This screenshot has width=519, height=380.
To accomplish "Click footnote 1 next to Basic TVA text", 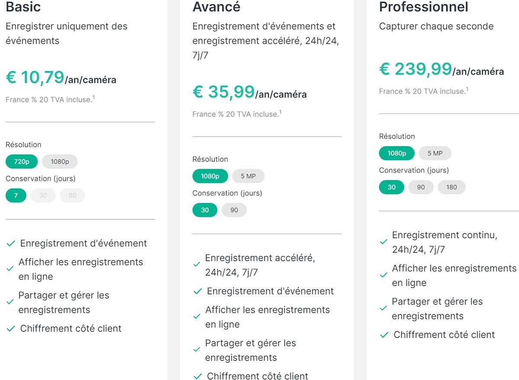I will pyautogui.click(x=93, y=98).
